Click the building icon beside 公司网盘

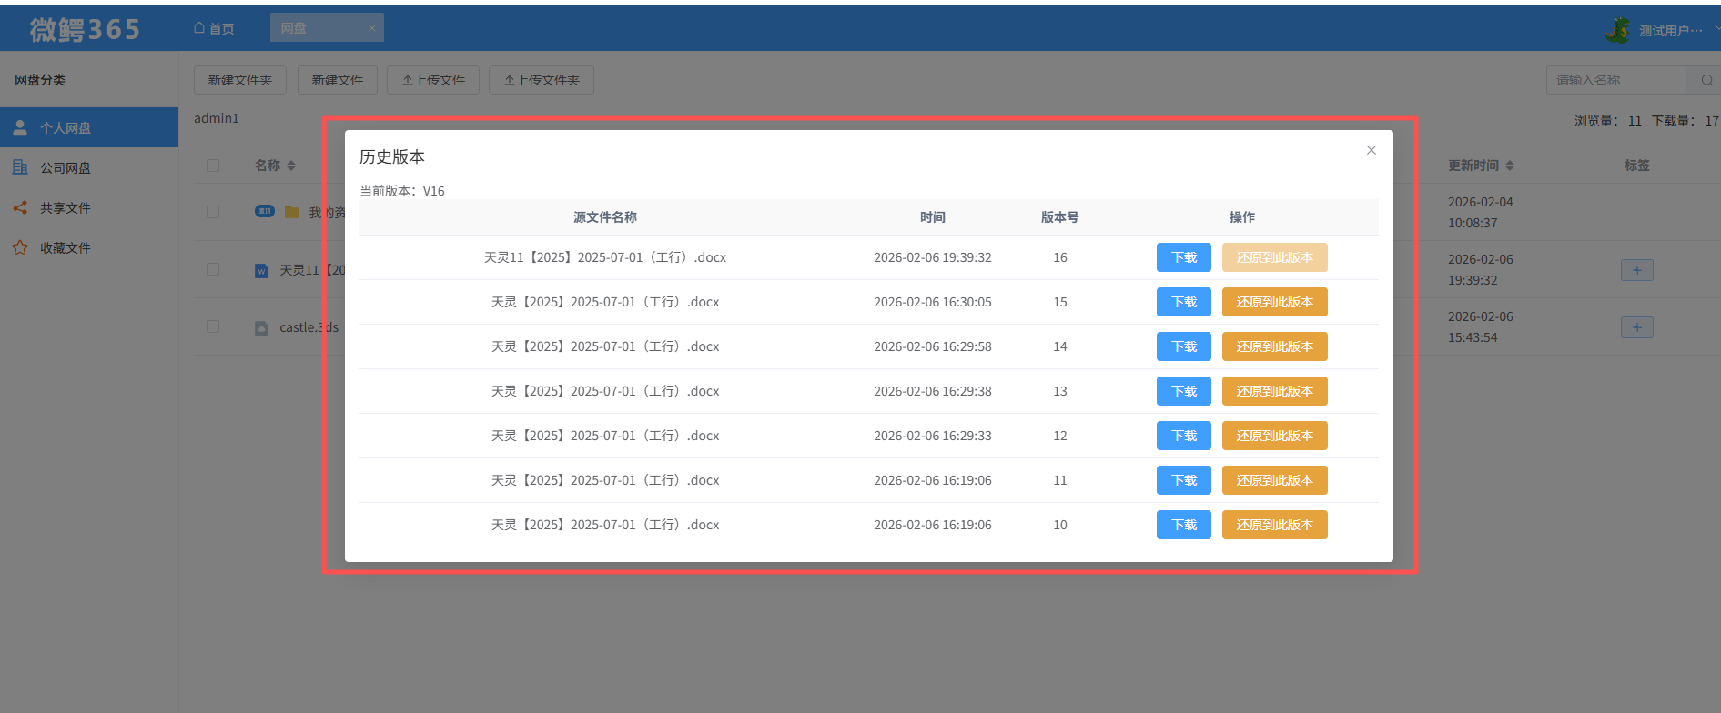click(20, 167)
